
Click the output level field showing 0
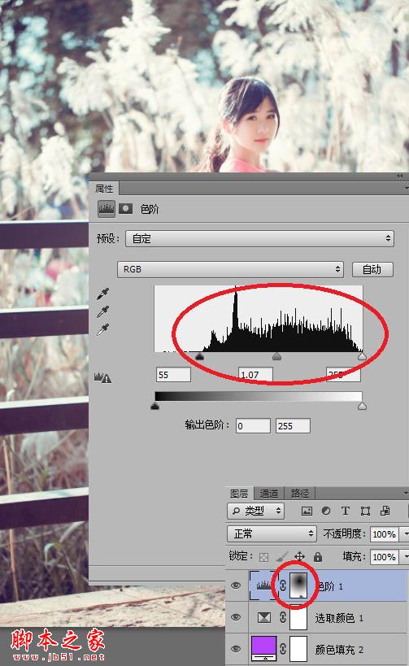[253, 425]
